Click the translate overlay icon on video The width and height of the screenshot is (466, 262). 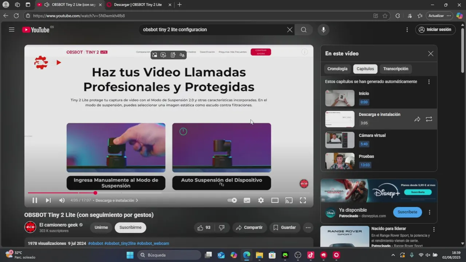(x=182, y=55)
